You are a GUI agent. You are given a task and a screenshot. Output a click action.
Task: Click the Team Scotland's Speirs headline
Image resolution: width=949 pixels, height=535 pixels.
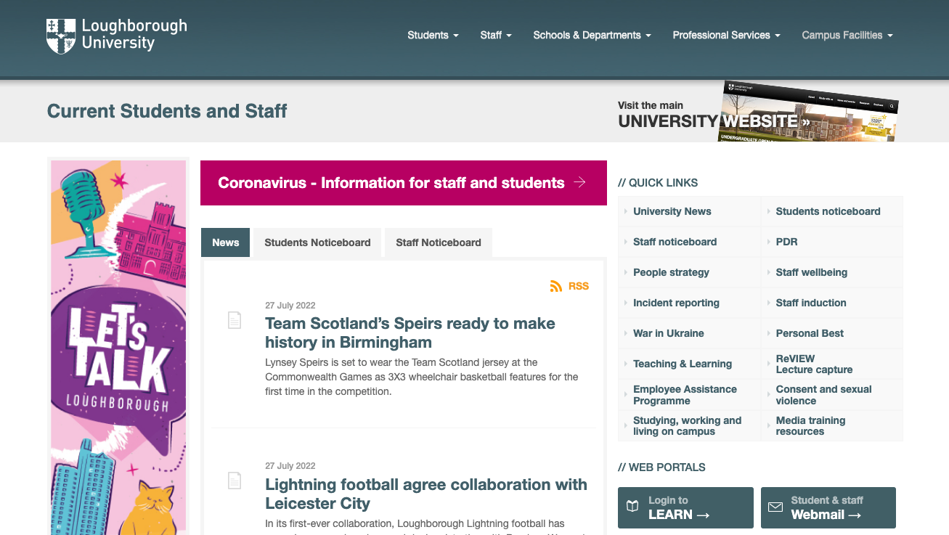410,332
